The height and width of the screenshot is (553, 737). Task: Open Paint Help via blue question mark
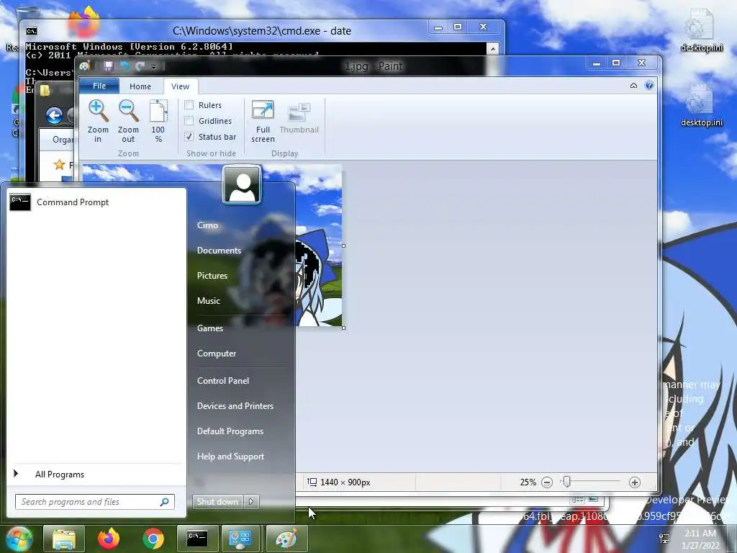point(649,85)
